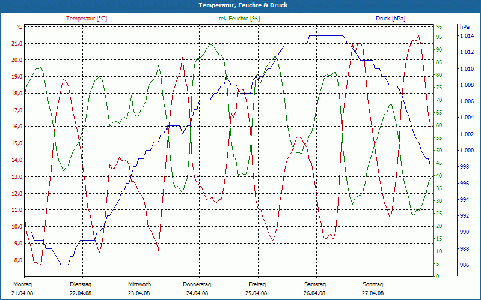This screenshot has width=481, height=300.
Task: Click temperature axis value "16,0"
Action: pos(17,127)
